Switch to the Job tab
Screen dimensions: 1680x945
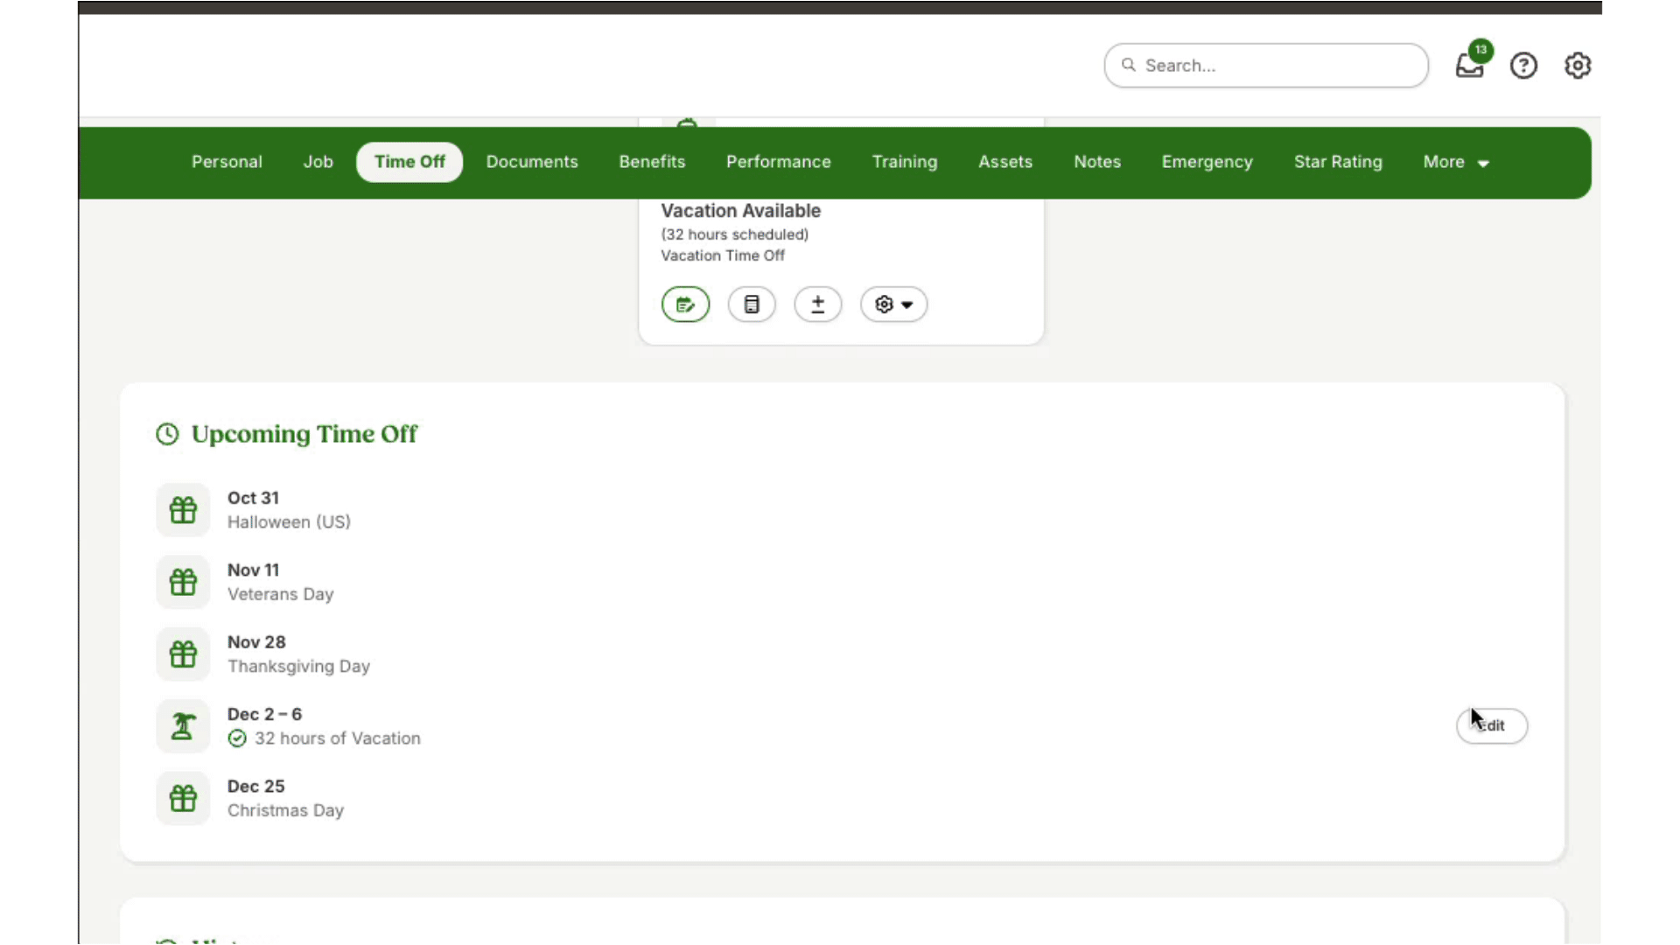(x=318, y=162)
